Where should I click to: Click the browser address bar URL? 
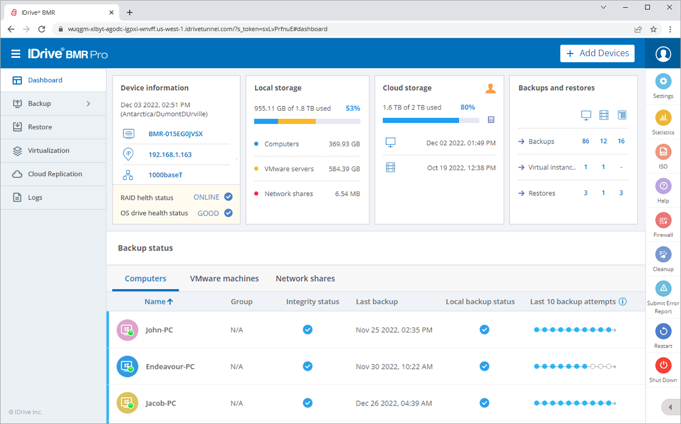[x=198, y=29]
